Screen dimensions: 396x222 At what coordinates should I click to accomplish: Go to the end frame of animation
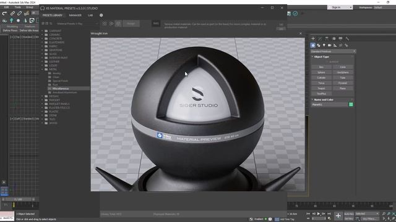pyautogui.click(x=329, y=214)
